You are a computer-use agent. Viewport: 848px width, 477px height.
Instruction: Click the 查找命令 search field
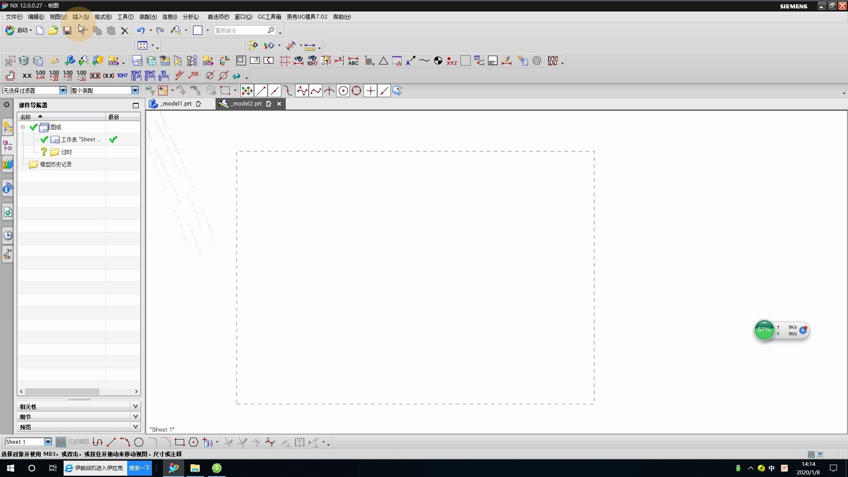point(241,30)
